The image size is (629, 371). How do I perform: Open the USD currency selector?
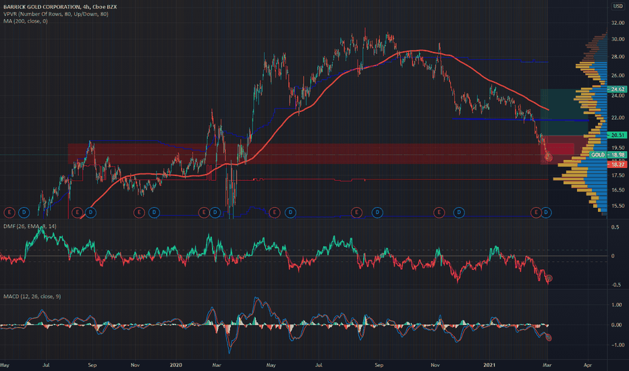tap(618, 6)
